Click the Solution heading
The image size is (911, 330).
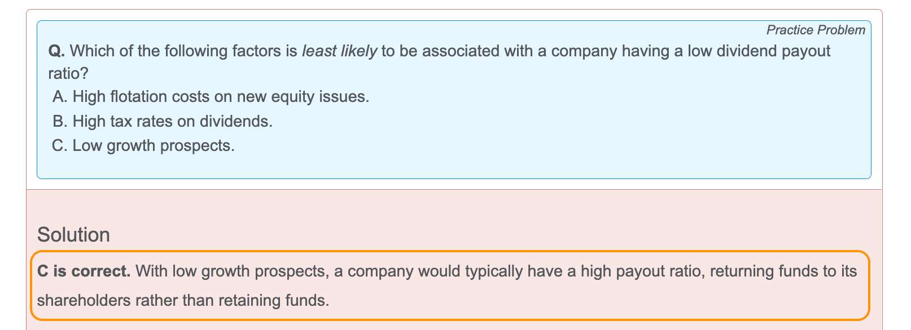click(x=73, y=235)
